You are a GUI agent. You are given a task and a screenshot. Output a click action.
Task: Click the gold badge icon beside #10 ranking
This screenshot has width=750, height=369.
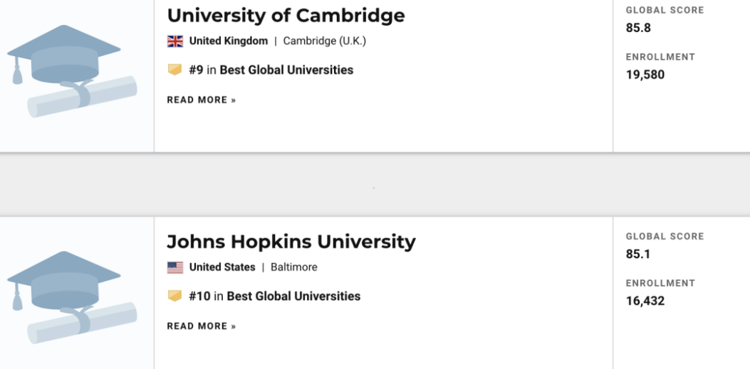175,296
